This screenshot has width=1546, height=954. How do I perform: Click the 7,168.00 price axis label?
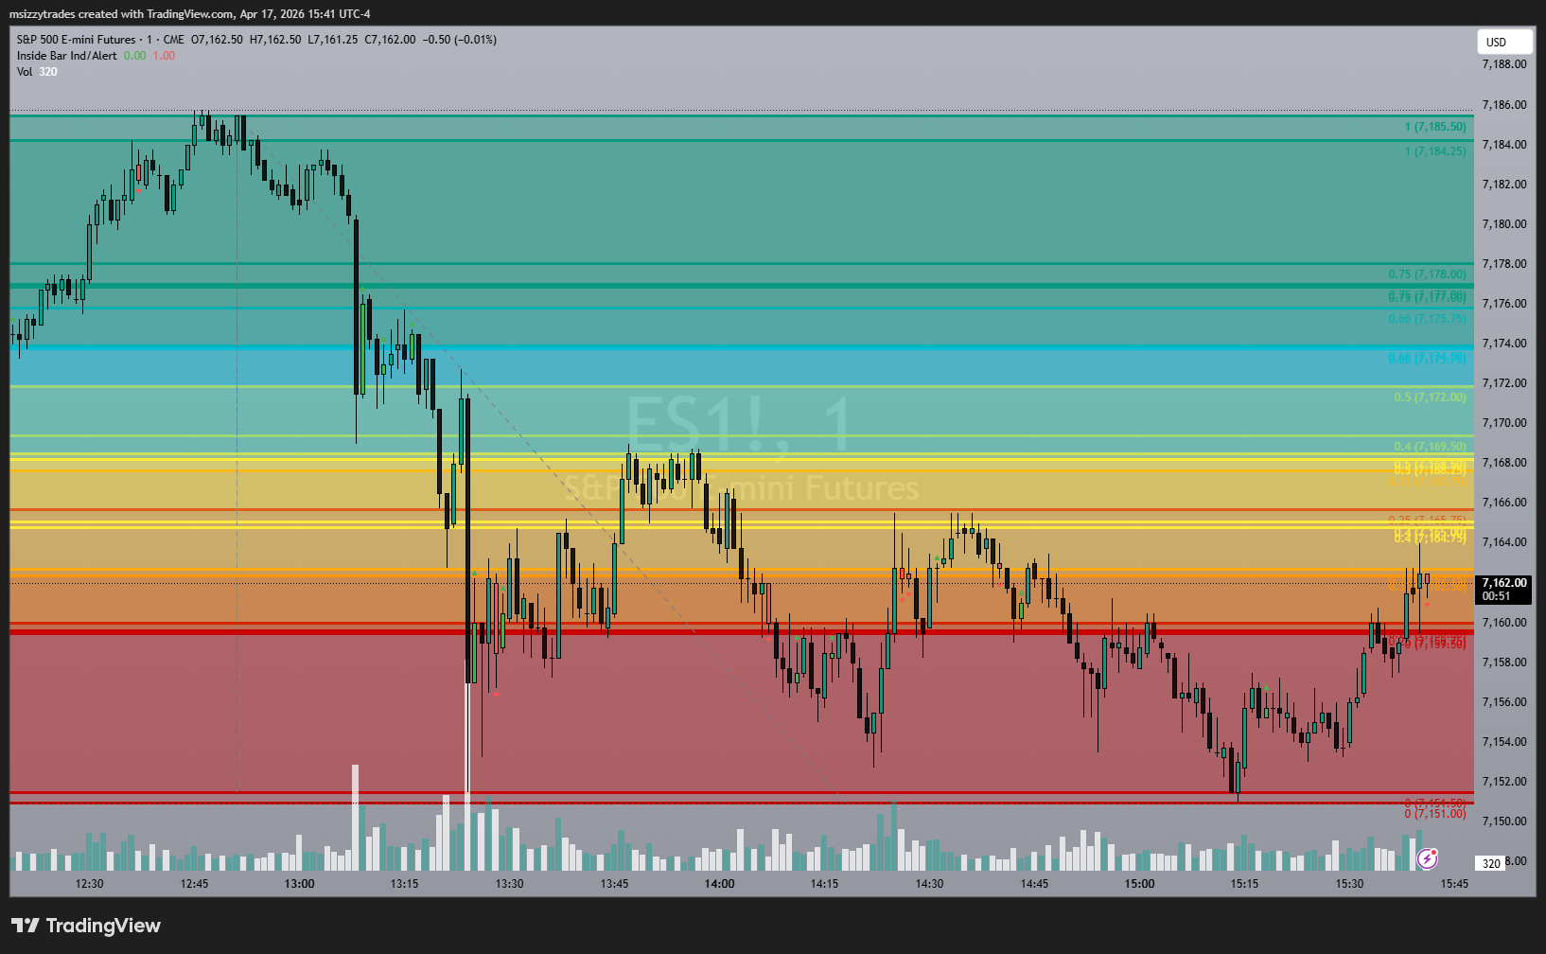pyautogui.click(x=1504, y=463)
